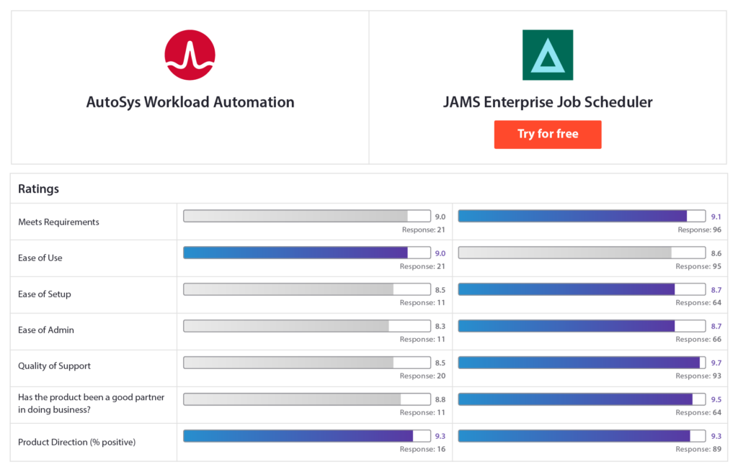Image resolution: width=738 pixels, height=472 pixels.
Task: Open AutoSys Workload Automation product title
Action: point(190,102)
